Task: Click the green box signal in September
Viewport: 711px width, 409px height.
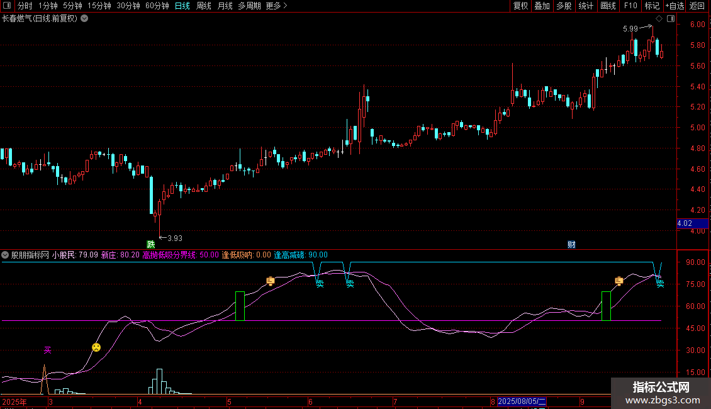Action: [606, 306]
